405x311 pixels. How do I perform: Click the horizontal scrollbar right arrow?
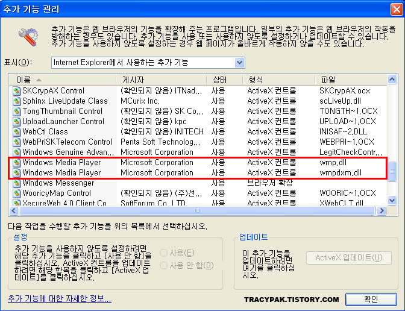tap(381, 211)
